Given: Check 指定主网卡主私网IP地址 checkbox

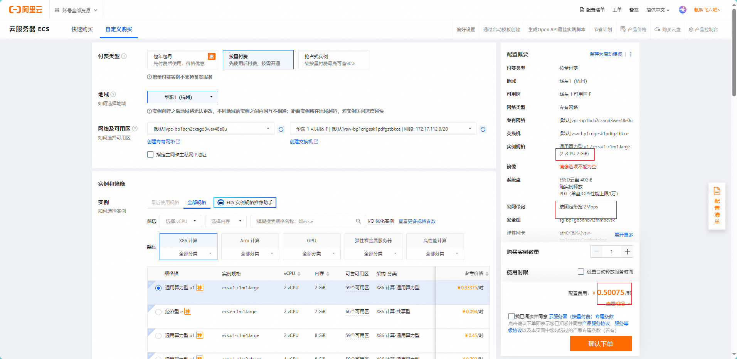Looking at the screenshot, I should pos(150,154).
